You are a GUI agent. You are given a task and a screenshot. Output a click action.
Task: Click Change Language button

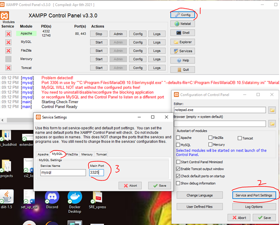(x=200, y=195)
